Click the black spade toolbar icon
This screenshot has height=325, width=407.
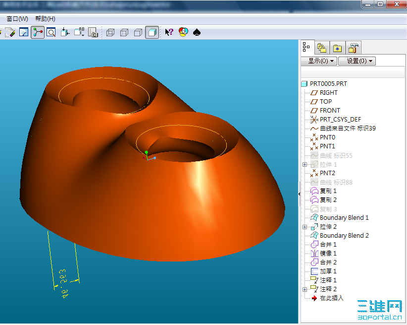(197, 32)
